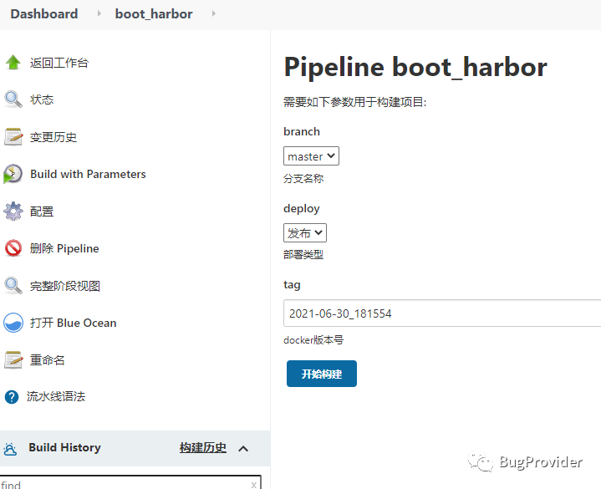Click the magnifier icon beside 状态
This screenshot has height=489, width=601.
pyautogui.click(x=13, y=99)
